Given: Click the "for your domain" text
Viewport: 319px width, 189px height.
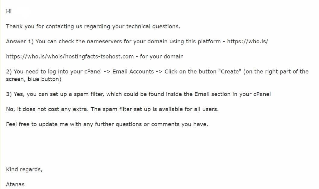Looking at the screenshot, I should pyautogui.click(x=162, y=57).
